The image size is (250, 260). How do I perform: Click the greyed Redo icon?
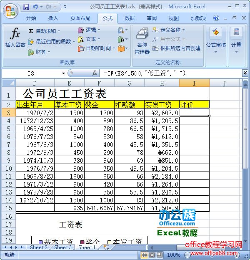coord(49,7)
